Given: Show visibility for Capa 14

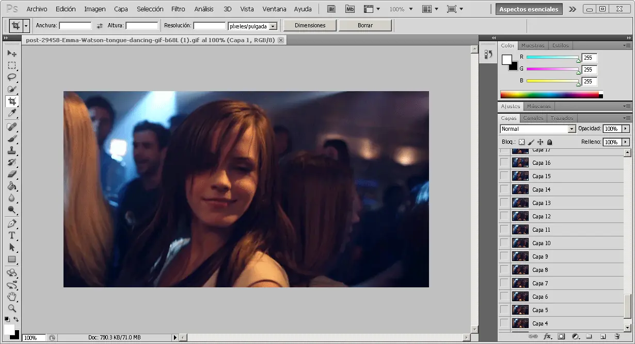Looking at the screenshot, I should tap(504, 190).
